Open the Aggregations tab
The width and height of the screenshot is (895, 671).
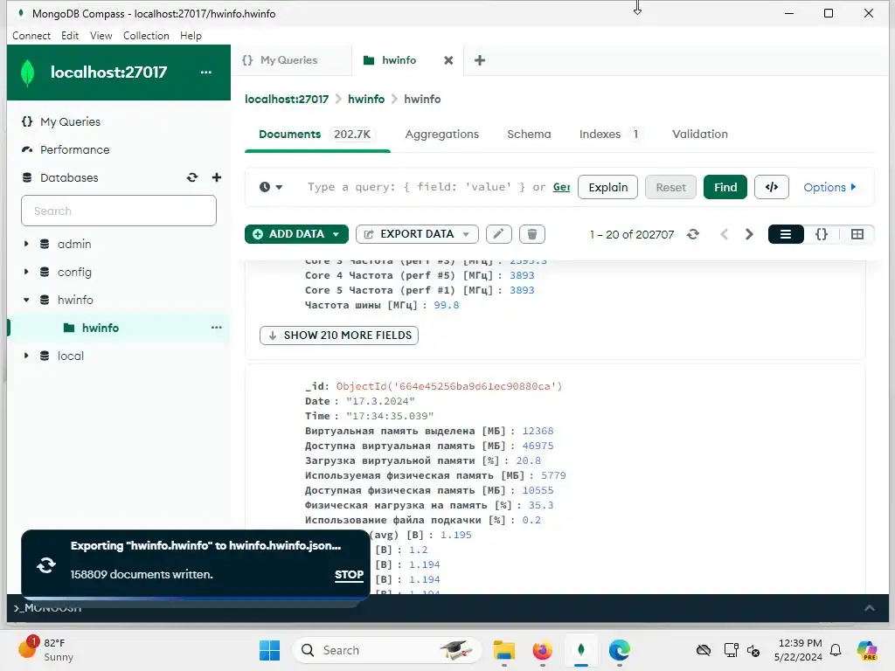point(441,134)
